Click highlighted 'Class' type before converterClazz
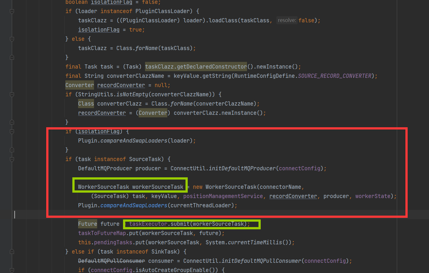This screenshot has height=273, width=429. pos(86,104)
